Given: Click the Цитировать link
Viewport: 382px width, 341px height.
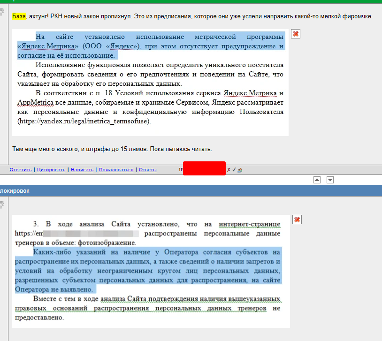Looking at the screenshot, I should point(51,170).
